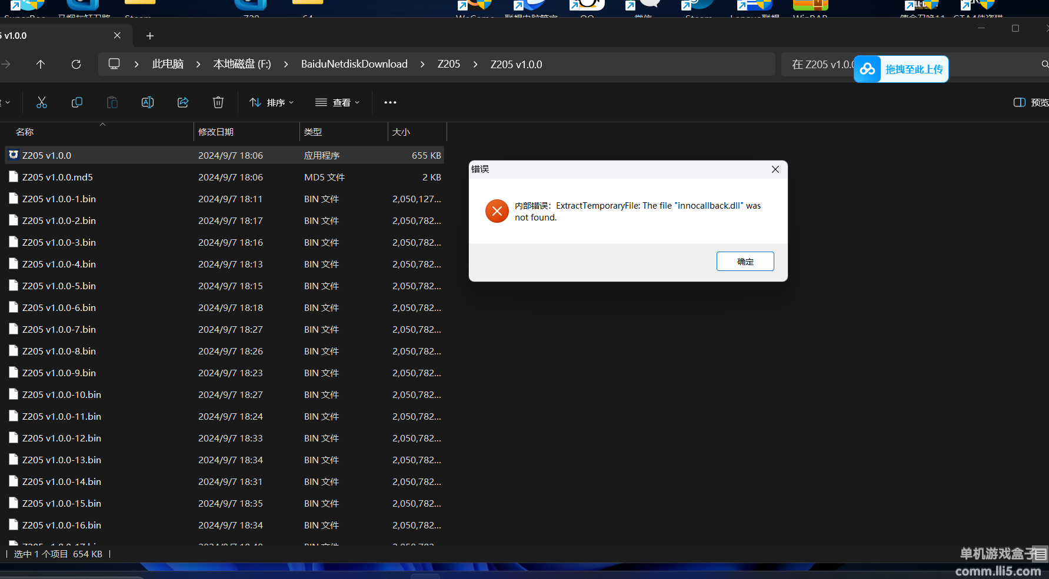Click the Cut scissors icon in toolbar
The height and width of the screenshot is (579, 1049).
coord(41,102)
